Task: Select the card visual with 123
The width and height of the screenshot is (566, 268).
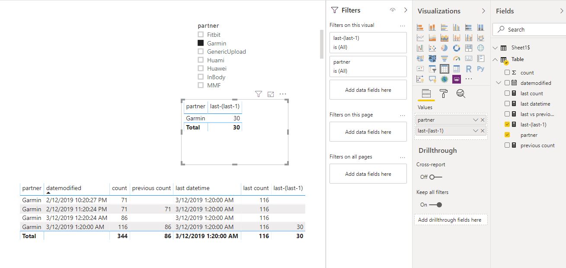Action: click(468, 58)
